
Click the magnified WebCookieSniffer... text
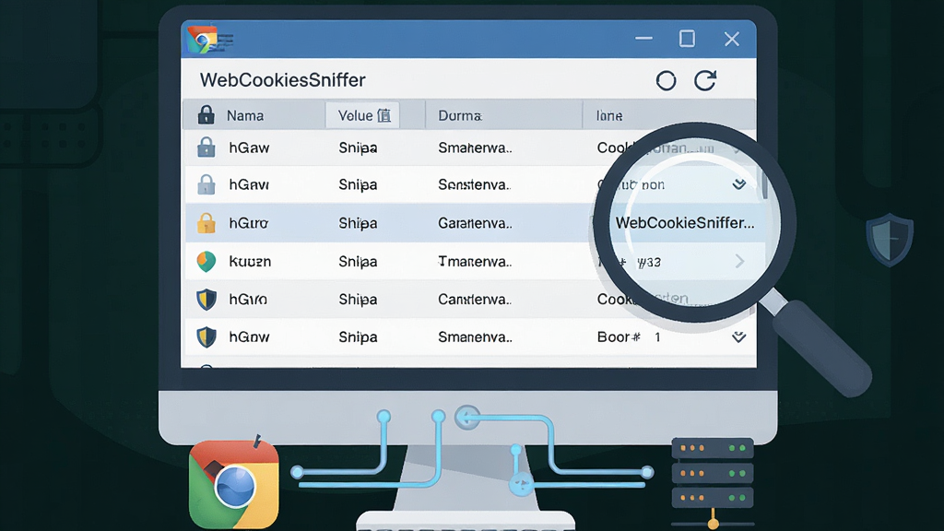click(x=685, y=223)
